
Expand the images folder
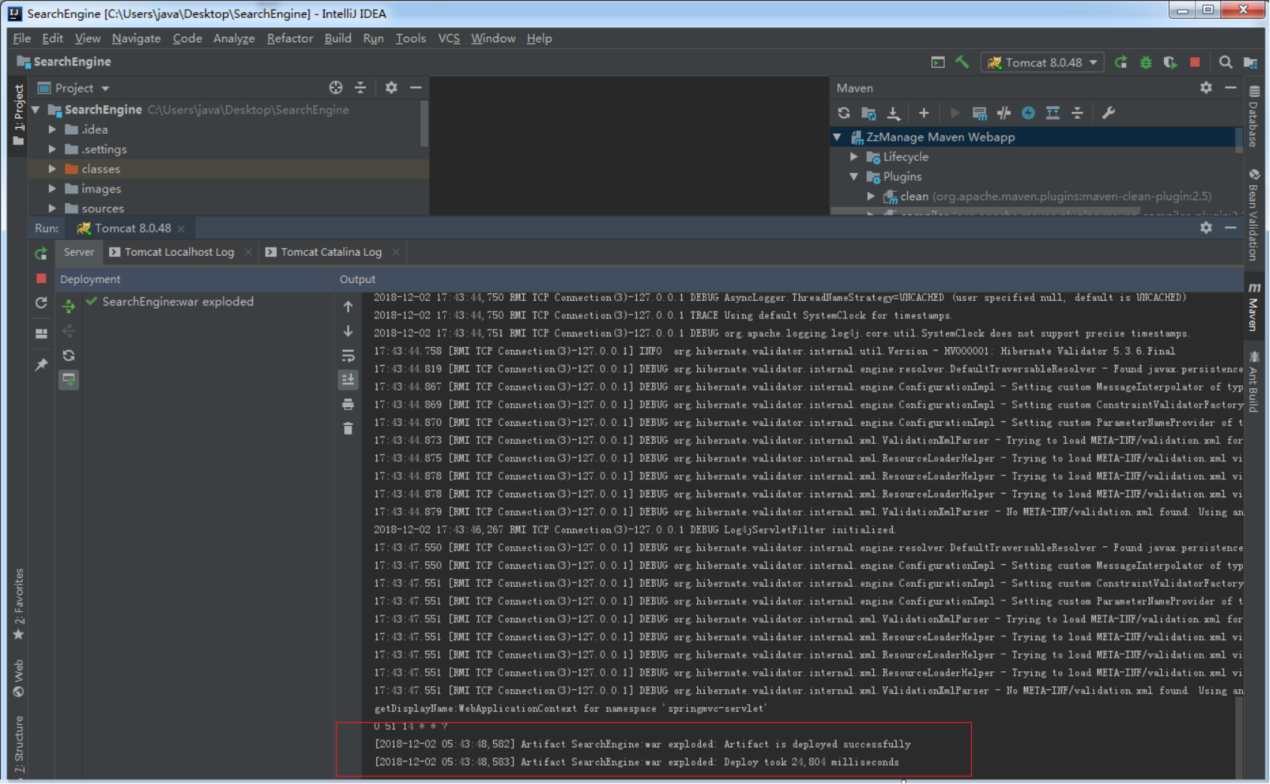(x=52, y=189)
